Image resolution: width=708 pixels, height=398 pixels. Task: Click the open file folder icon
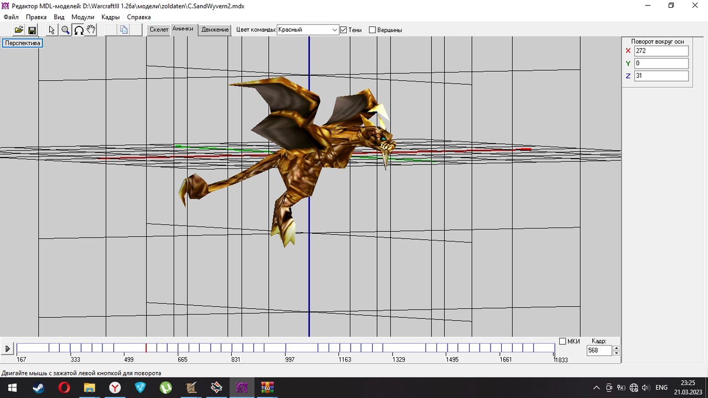click(x=19, y=30)
